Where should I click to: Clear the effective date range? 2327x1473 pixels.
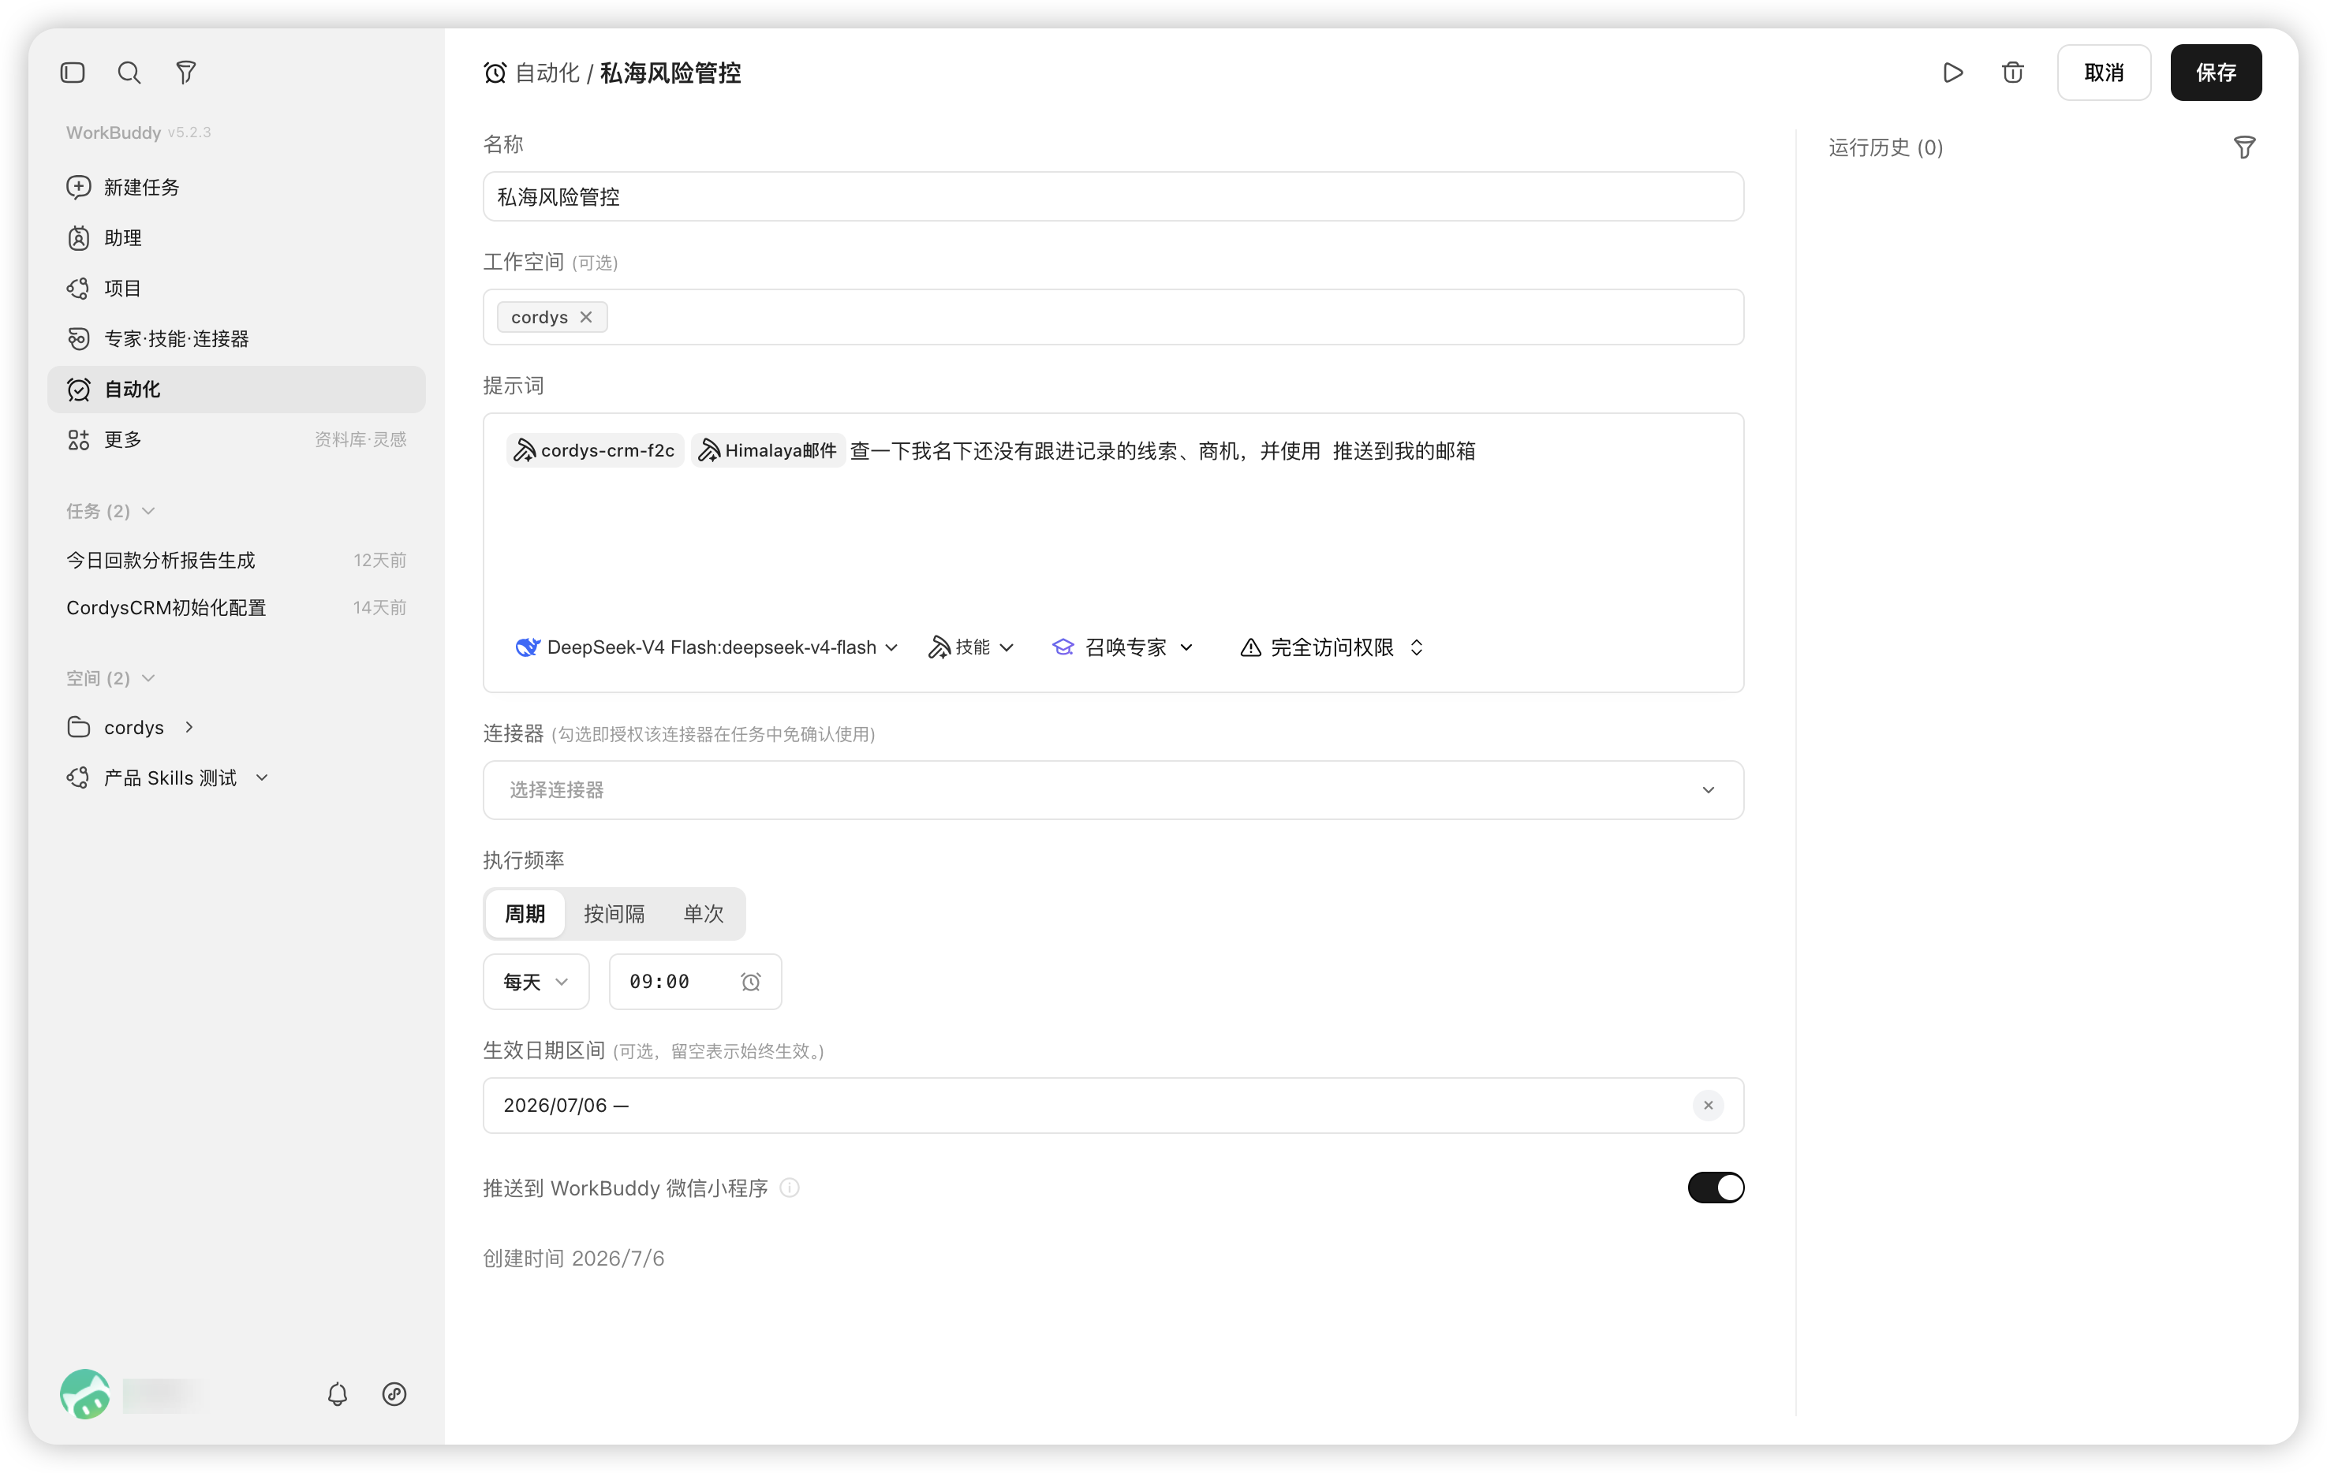[x=1708, y=1105]
